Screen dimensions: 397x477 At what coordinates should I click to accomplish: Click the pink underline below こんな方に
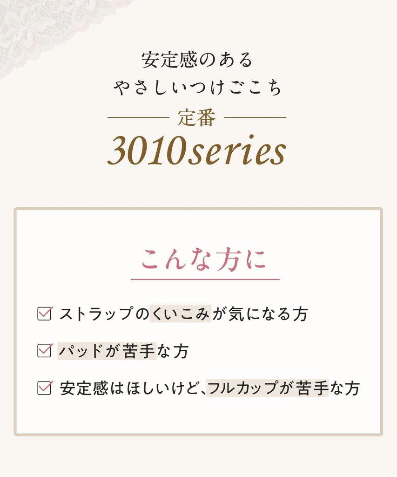pyautogui.click(x=205, y=279)
